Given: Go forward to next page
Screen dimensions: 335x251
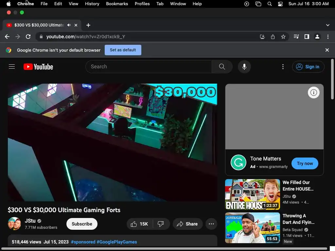Looking at the screenshot, I should pos(18,37).
